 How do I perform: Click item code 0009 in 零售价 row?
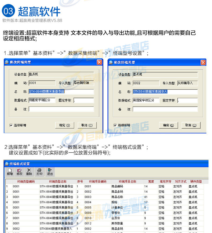click(88, 213)
